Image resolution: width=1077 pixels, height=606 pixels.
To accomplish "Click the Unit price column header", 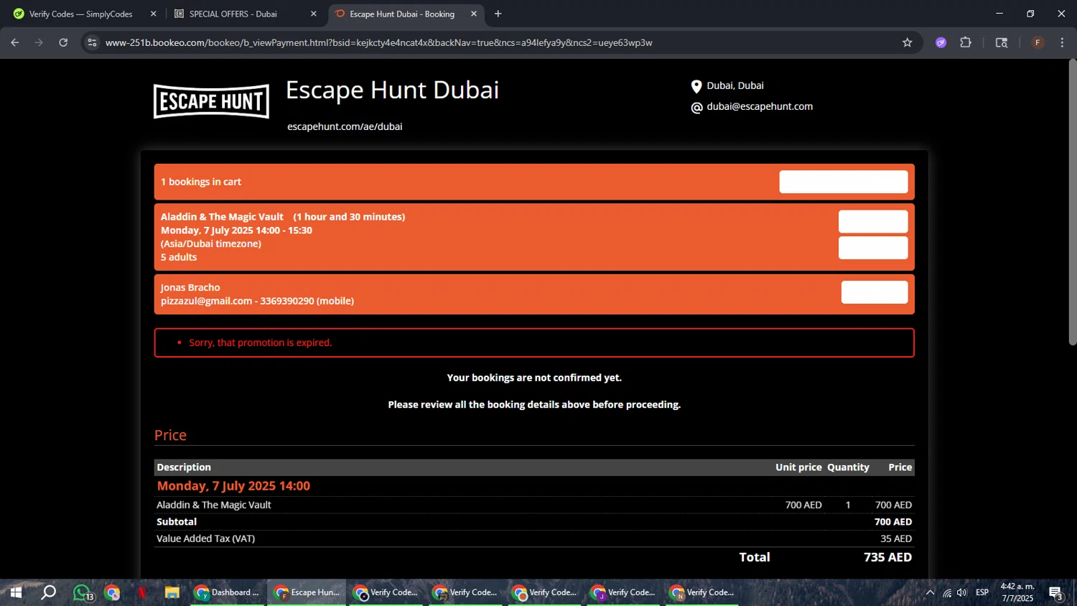I will tap(798, 467).
